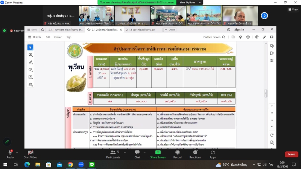Pick the add comment tool

coord(30,55)
